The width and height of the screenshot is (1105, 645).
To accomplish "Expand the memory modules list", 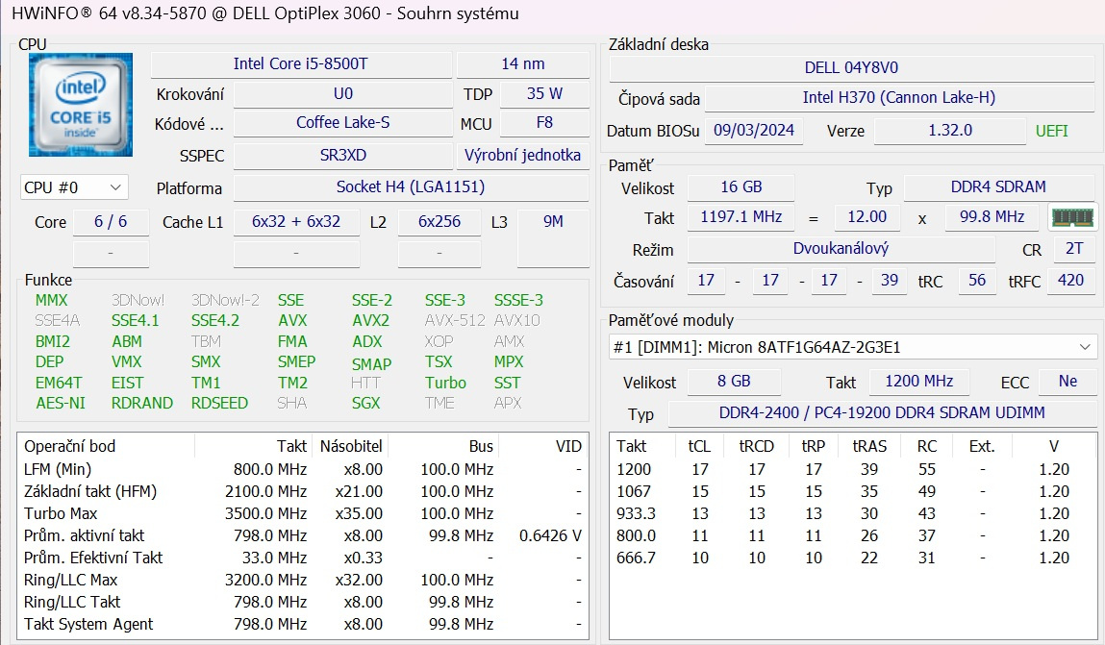I will pyautogui.click(x=1087, y=346).
